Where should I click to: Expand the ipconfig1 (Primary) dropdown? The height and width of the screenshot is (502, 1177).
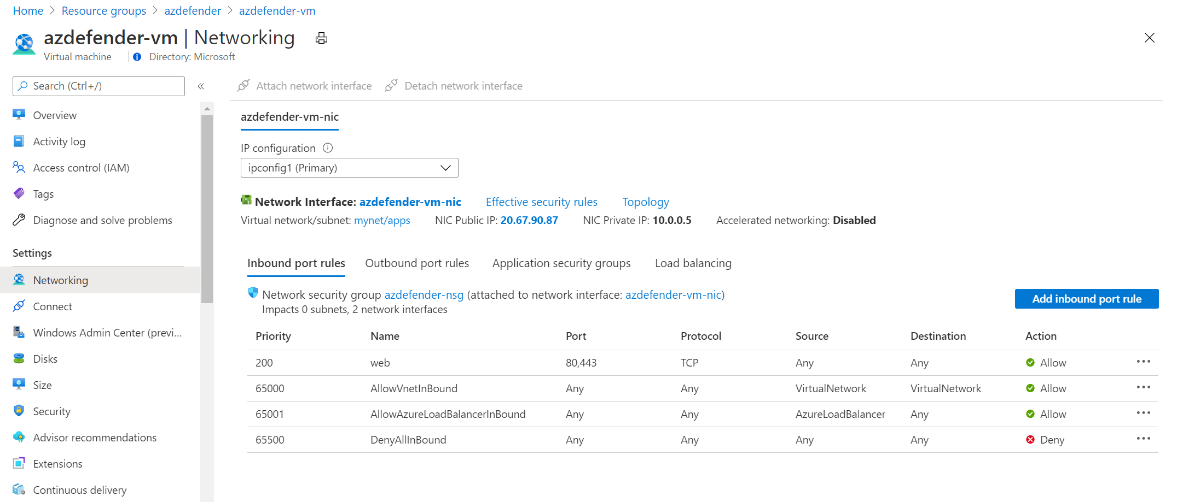(349, 168)
